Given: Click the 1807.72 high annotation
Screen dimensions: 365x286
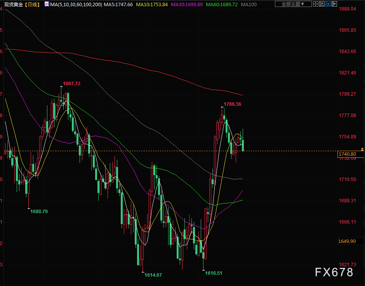Looking at the screenshot, I should click(x=72, y=84).
